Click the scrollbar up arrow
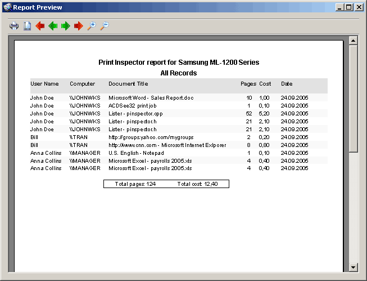 tap(353, 41)
